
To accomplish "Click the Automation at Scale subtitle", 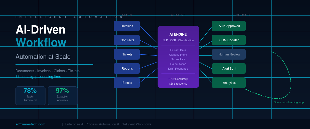I will tap(43, 57).
